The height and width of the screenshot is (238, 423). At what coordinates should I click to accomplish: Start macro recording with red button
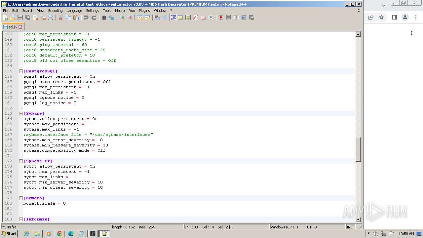click(221, 18)
